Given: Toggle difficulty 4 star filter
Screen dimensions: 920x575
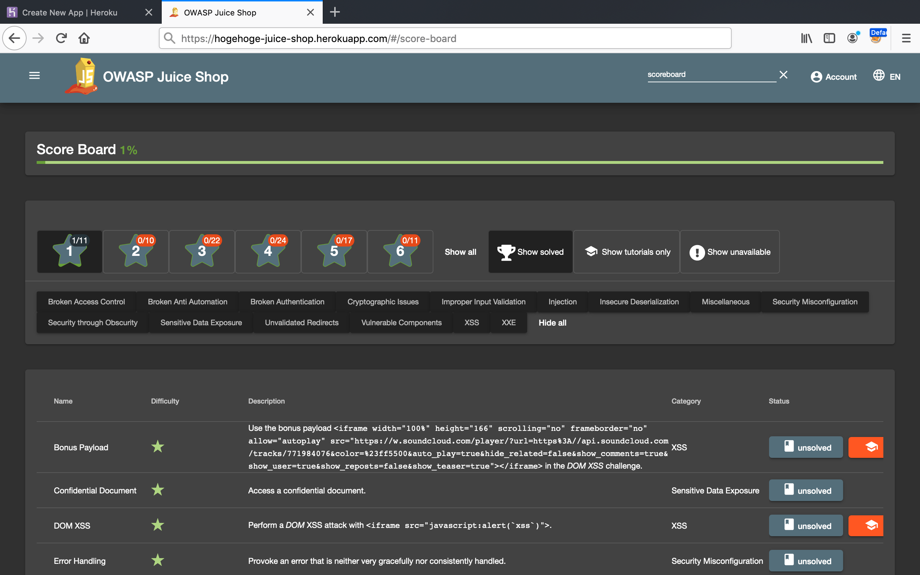Looking at the screenshot, I should tap(268, 251).
